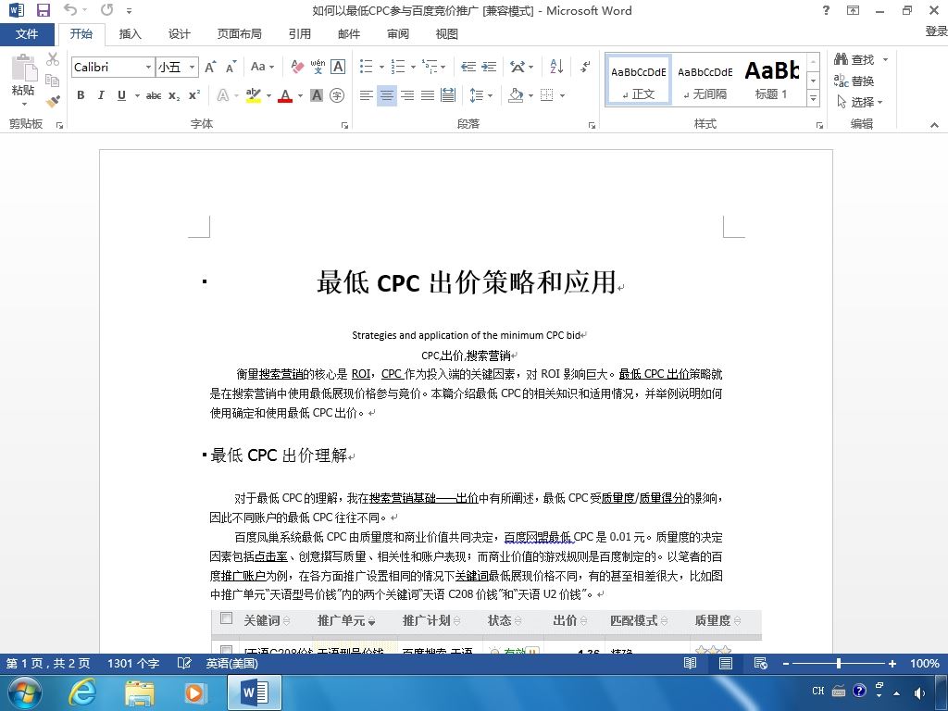Viewport: 948px width, 711px height.
Task: Apply distributed alignment
Action: pos(448,95)
